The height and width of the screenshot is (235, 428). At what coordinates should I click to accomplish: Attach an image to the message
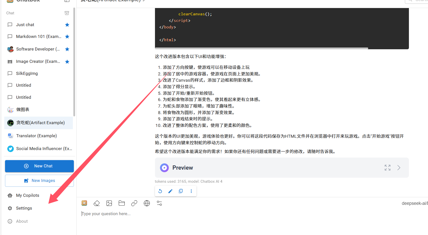point(109,203)
